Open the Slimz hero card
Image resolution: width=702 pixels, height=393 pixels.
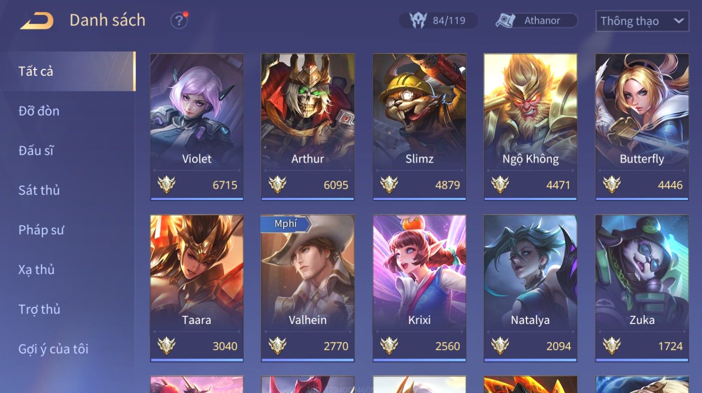tap(419, 127)
